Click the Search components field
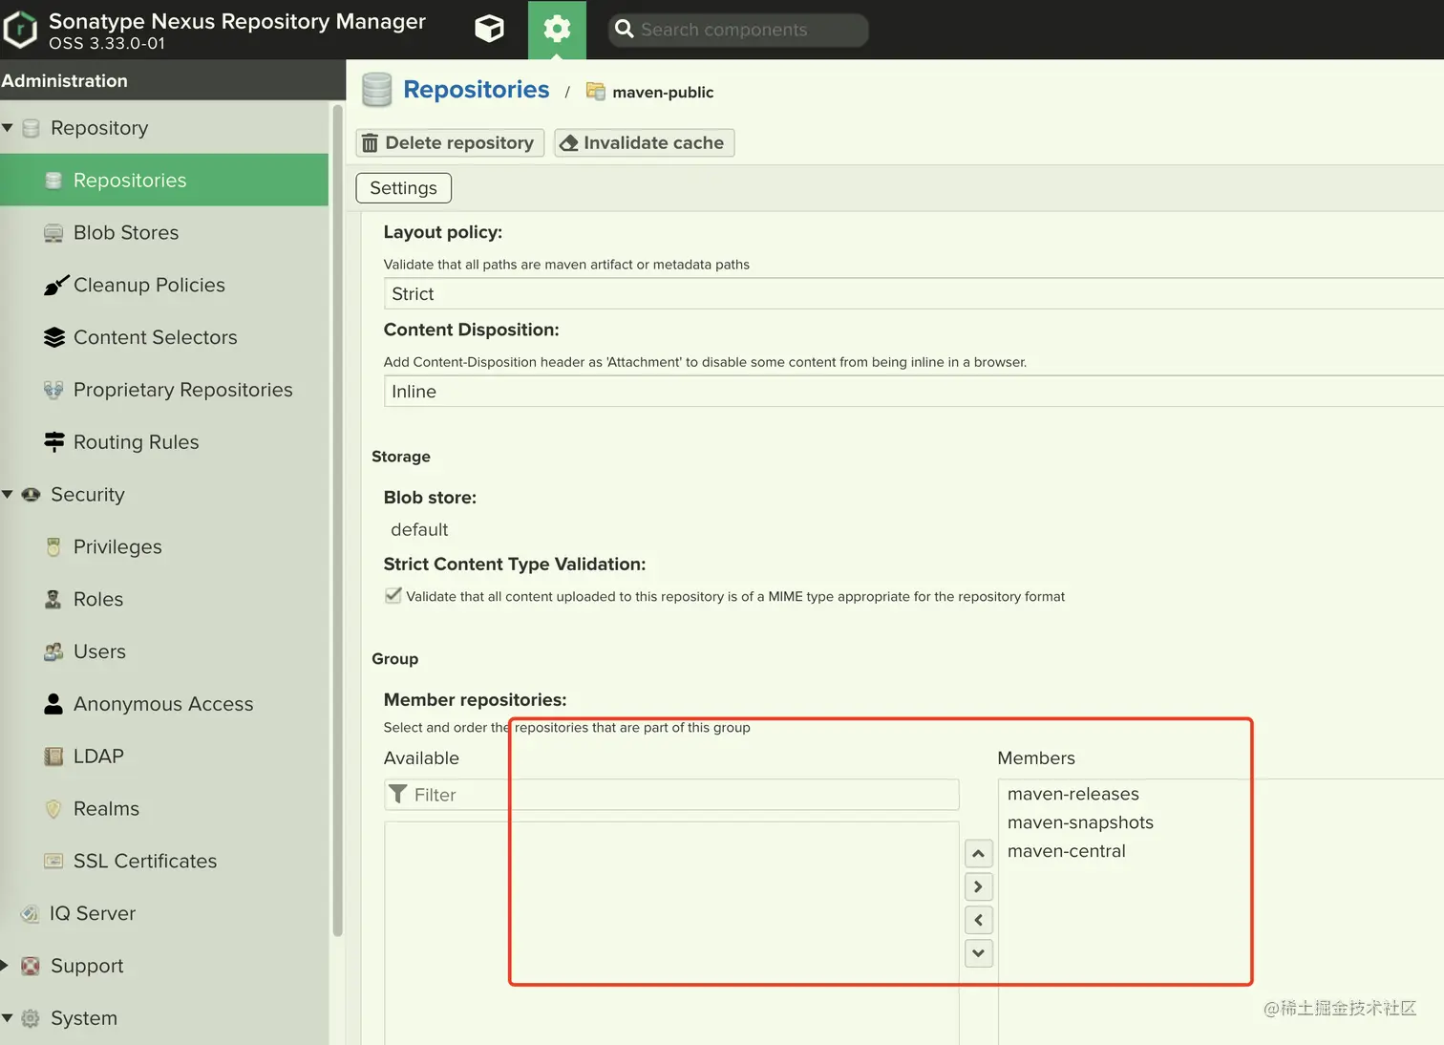The height and width of the screenshot is (1045, 1444). tap(738, 30)
